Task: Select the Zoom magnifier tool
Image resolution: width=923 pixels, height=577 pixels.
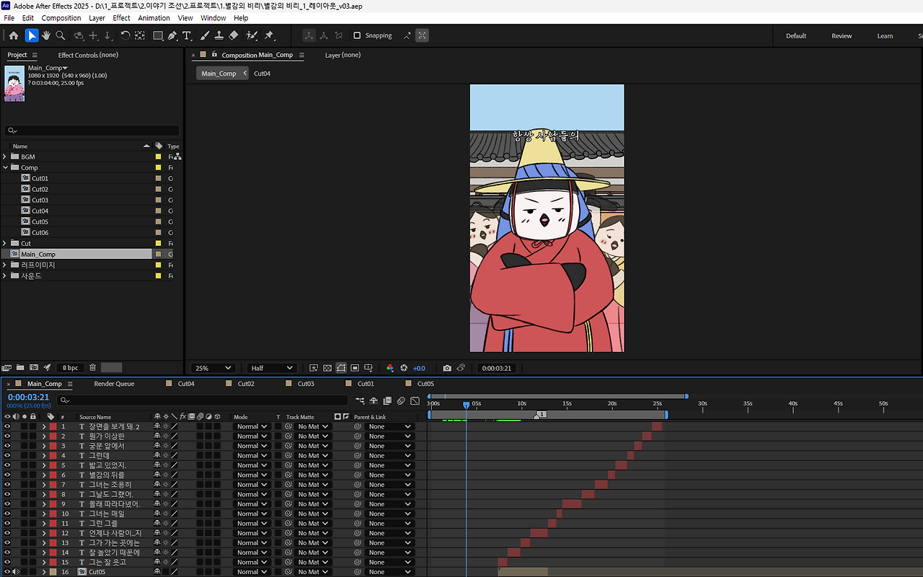Action: (61, 35)
